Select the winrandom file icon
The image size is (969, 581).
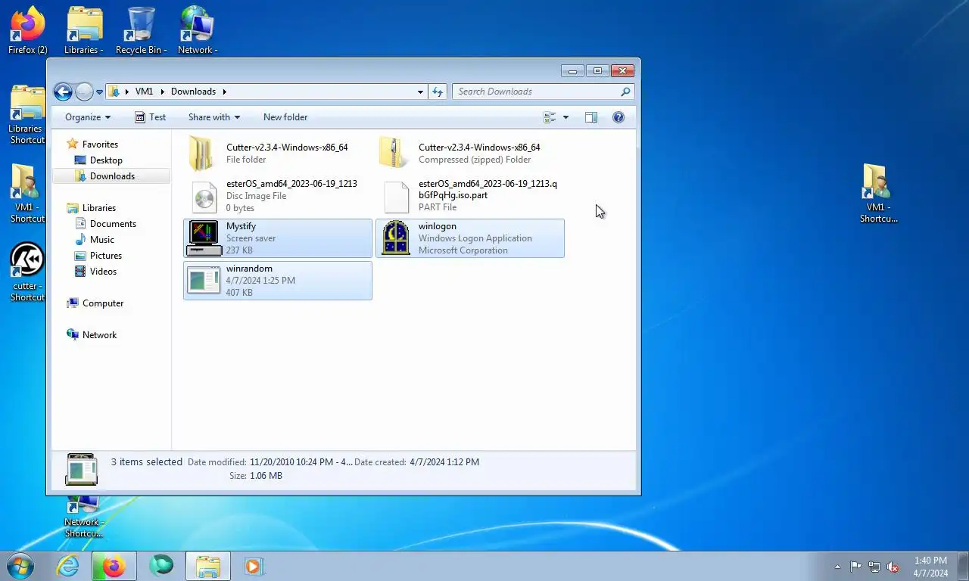203,281
